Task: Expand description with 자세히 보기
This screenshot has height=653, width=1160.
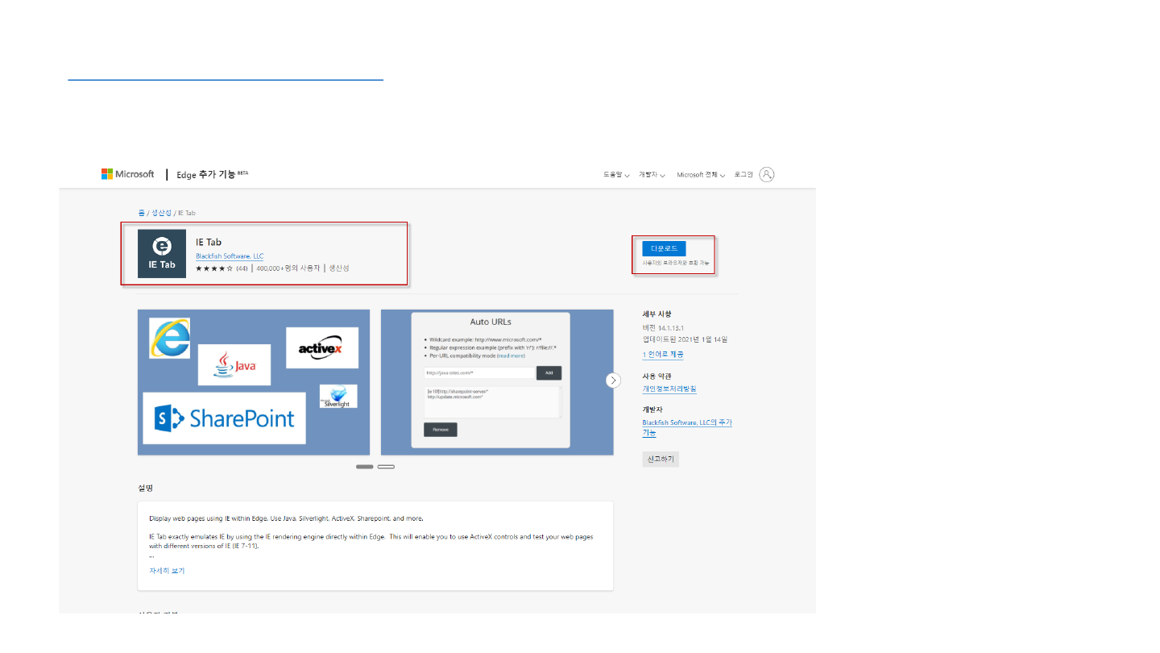Action: click(x=167, y=571)
